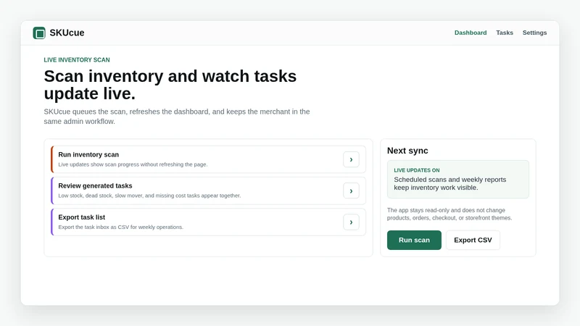Select the Review generated tasks row title

95,185
